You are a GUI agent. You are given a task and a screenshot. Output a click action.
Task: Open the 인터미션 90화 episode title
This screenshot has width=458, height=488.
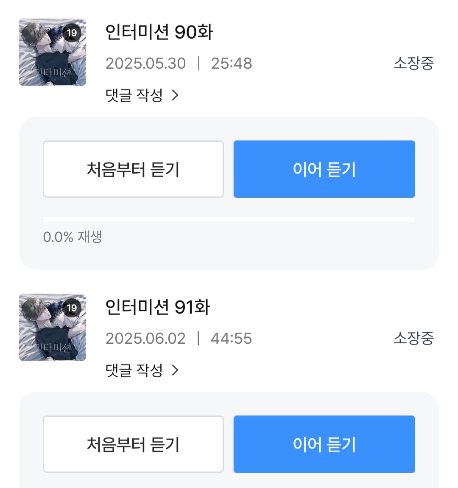(x=159, y=32)
